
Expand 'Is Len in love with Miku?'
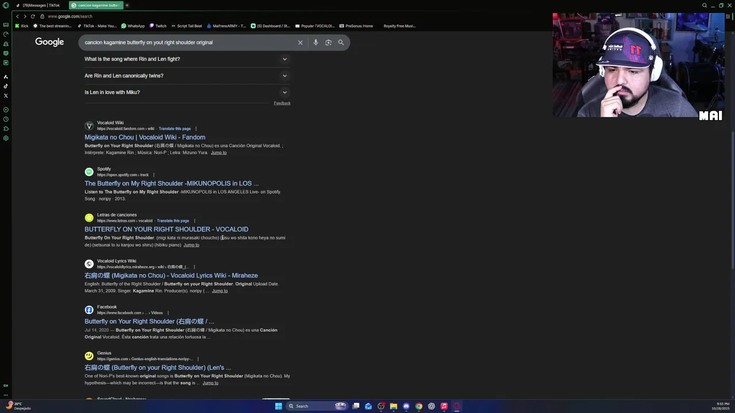click(187, 92)
